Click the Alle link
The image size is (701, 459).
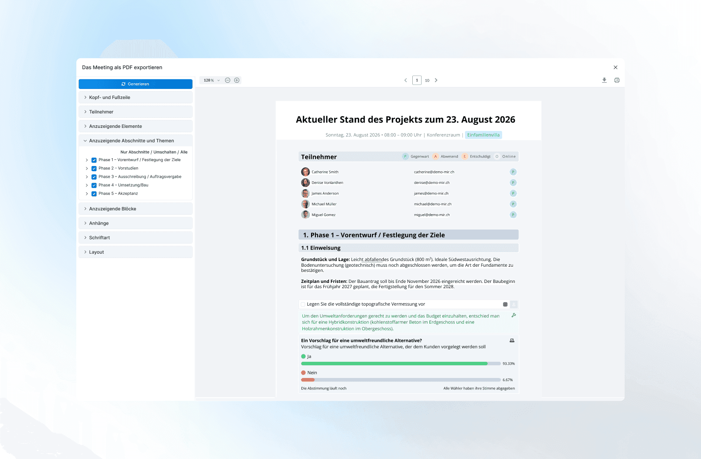[x=184, y=152]
